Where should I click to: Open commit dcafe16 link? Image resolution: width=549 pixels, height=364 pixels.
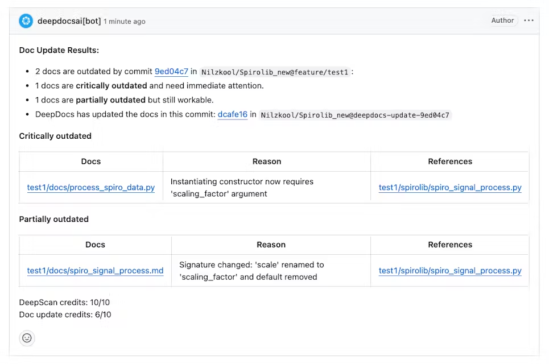(233, 114)
